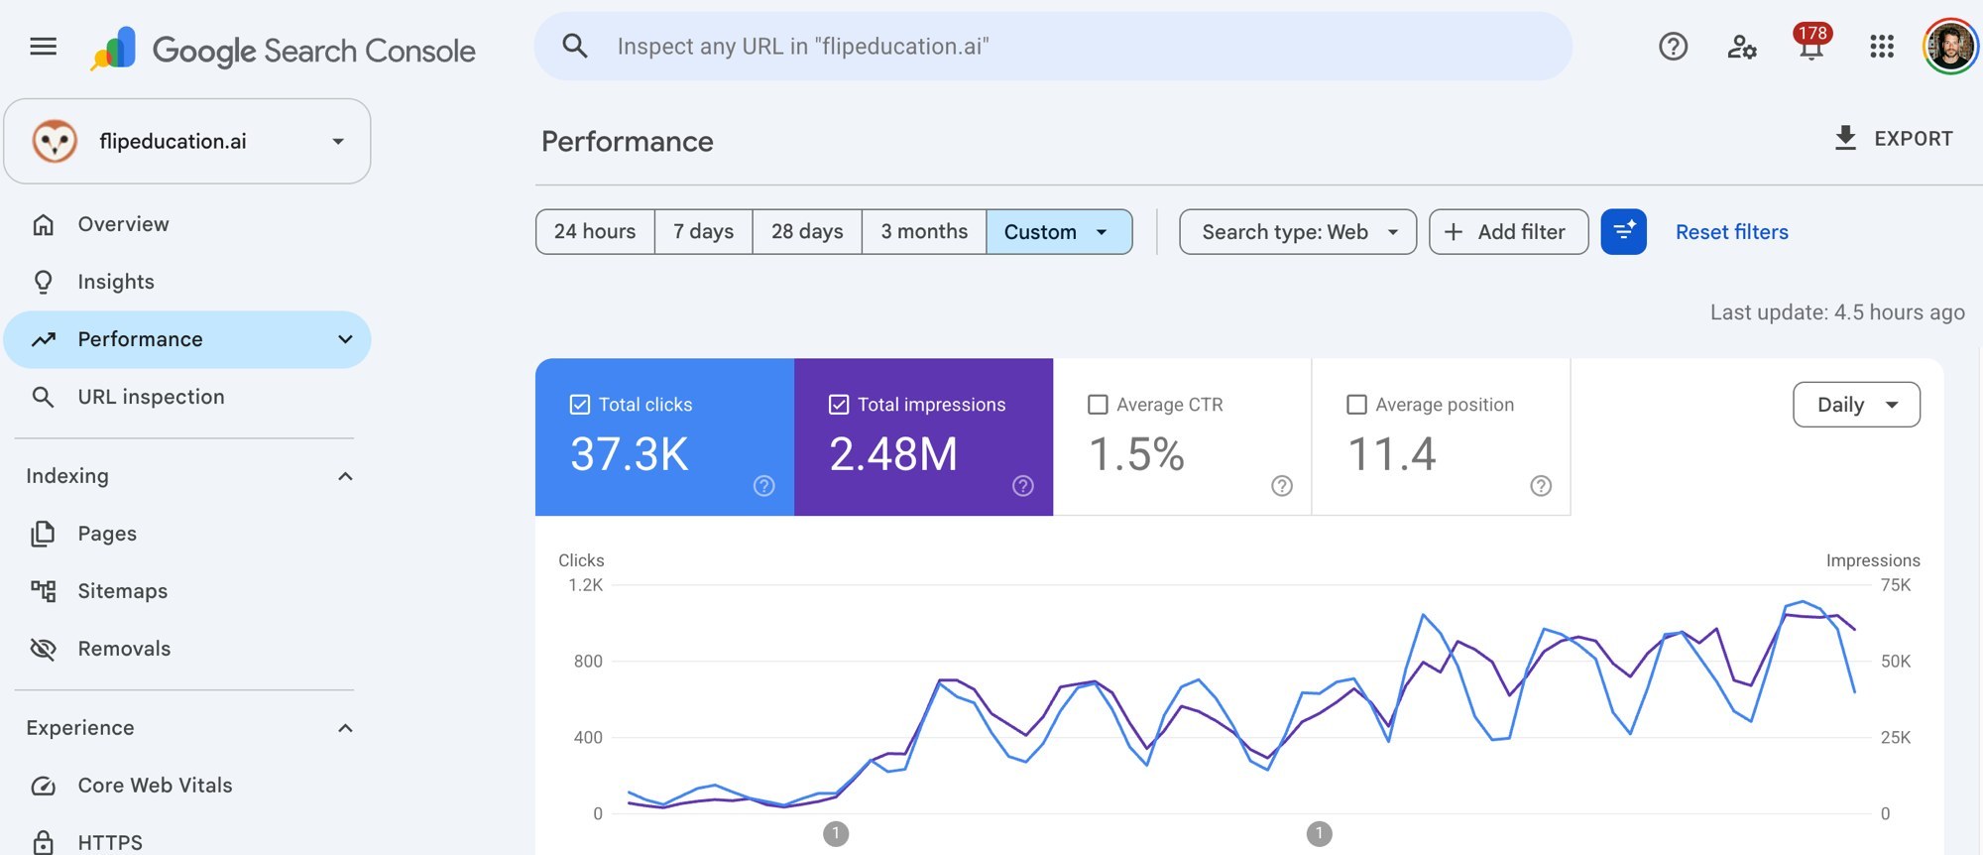Select the 7 days range tab

point(704,232)
